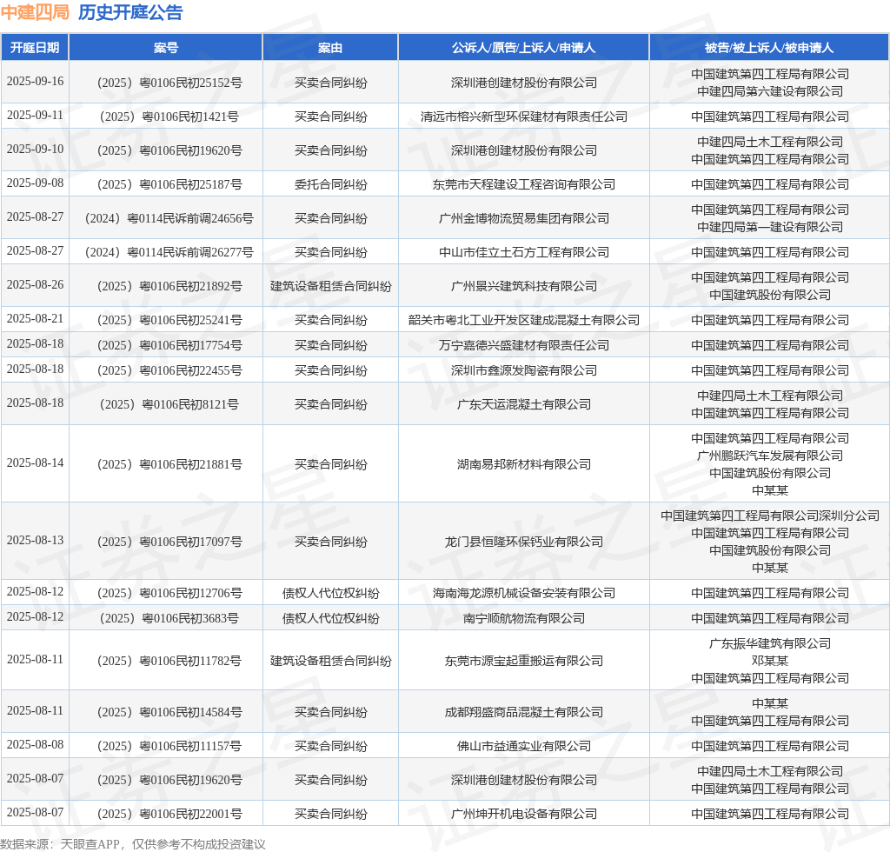
Task: Click date 2025-09-10
Action: click(x=35, y=150)
